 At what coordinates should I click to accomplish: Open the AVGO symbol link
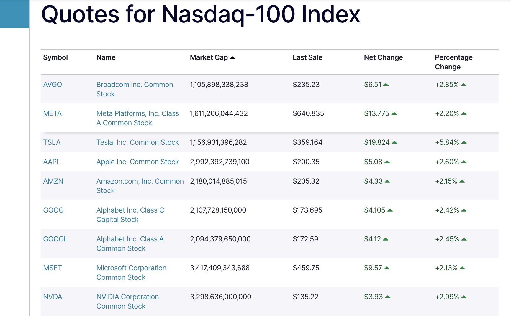pyautogui.click(x=53, y=85)
